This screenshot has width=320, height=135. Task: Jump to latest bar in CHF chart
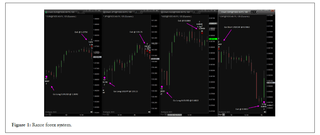[265, 112]
